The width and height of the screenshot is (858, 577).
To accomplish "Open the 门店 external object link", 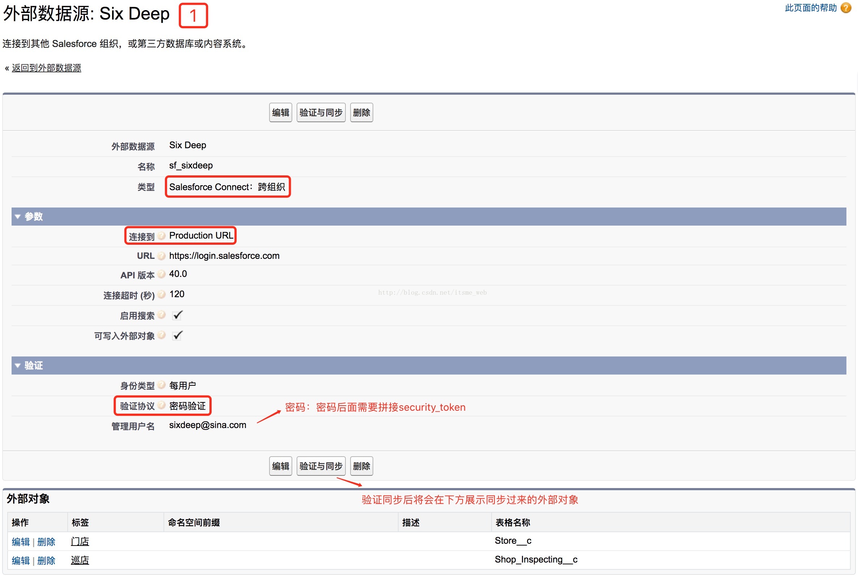I will coord(80,542).
